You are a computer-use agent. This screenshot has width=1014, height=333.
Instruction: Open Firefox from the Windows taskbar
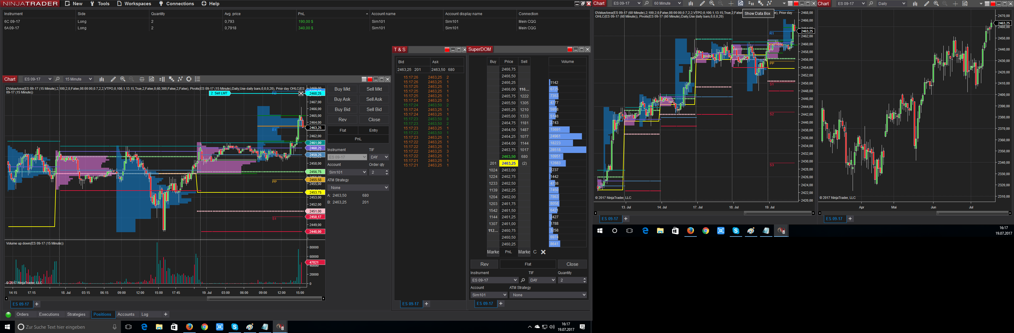click(x=189, y=327)
